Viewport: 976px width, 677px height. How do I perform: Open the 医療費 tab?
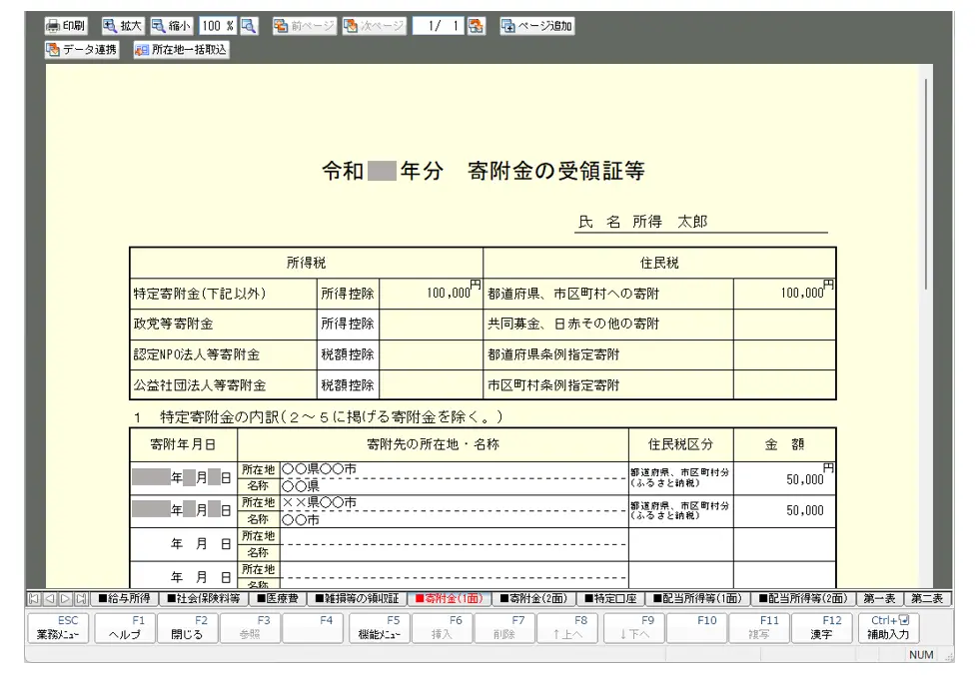tap(279, 599)
